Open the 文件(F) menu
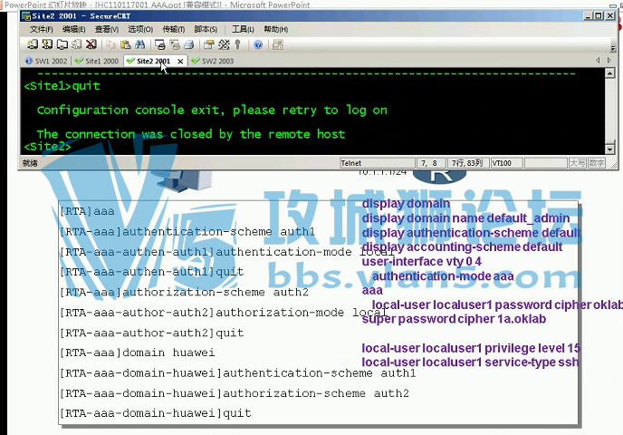 point(42,29)
